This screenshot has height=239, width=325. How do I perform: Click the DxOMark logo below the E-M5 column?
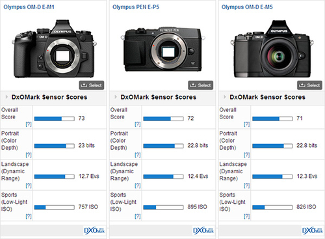313,231
